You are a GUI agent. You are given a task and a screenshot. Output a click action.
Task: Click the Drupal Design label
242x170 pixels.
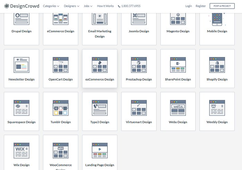point(21,31)
